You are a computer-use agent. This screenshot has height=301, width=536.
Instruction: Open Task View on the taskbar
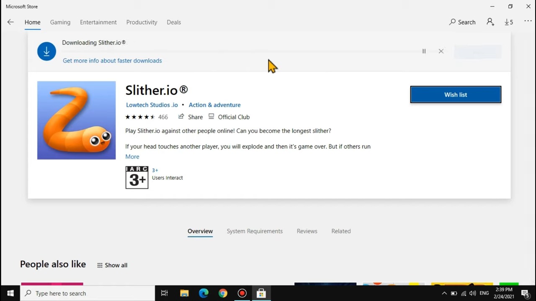165,293
